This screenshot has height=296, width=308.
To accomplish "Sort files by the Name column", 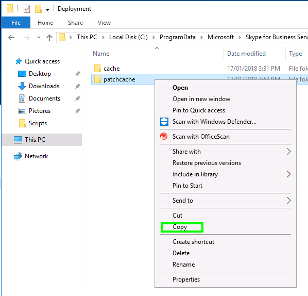I will (x=101, y=54).
